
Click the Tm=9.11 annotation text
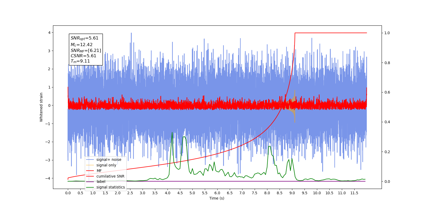tap(80, 61)
